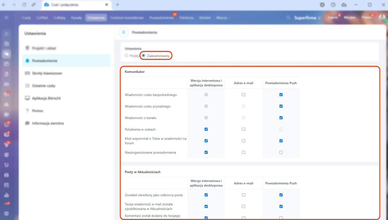Image resolution: width=388 pixels, height=220 pixels.
Task: Disable Push for 'Wiadomości czatu bezpośredniego'
Action: pyautogui.click(x=281, y=95)
